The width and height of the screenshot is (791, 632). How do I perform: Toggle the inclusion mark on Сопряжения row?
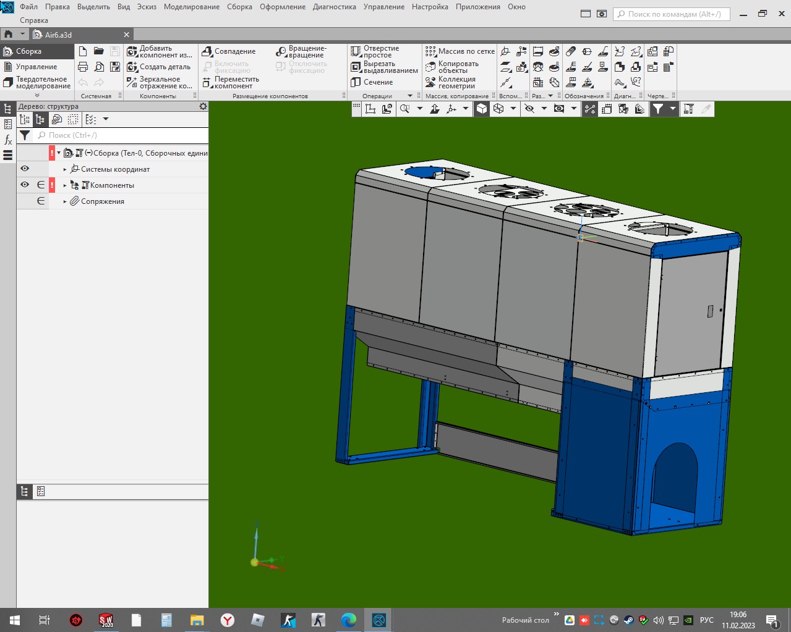click(41, 201)
